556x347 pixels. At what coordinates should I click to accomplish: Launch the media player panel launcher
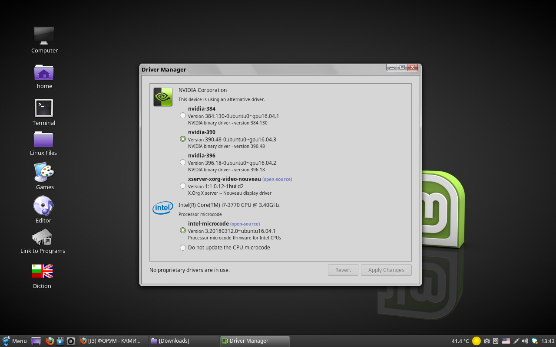[x=60, y=341]
